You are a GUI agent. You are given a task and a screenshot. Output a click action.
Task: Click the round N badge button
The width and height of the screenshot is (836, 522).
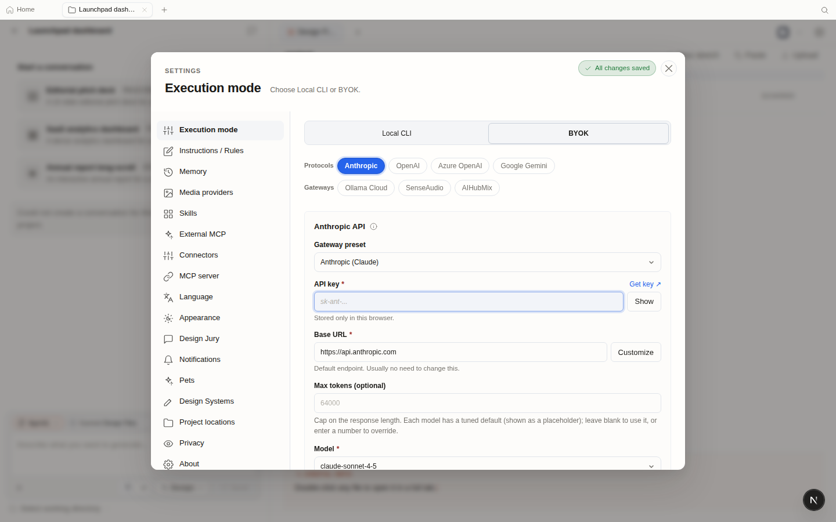(814, 500)
